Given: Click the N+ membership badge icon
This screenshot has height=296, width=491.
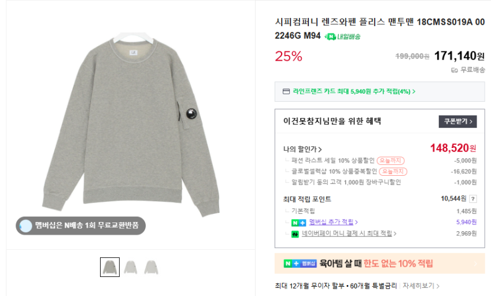Looking at the screenshot, I should (x=298, y=222).
